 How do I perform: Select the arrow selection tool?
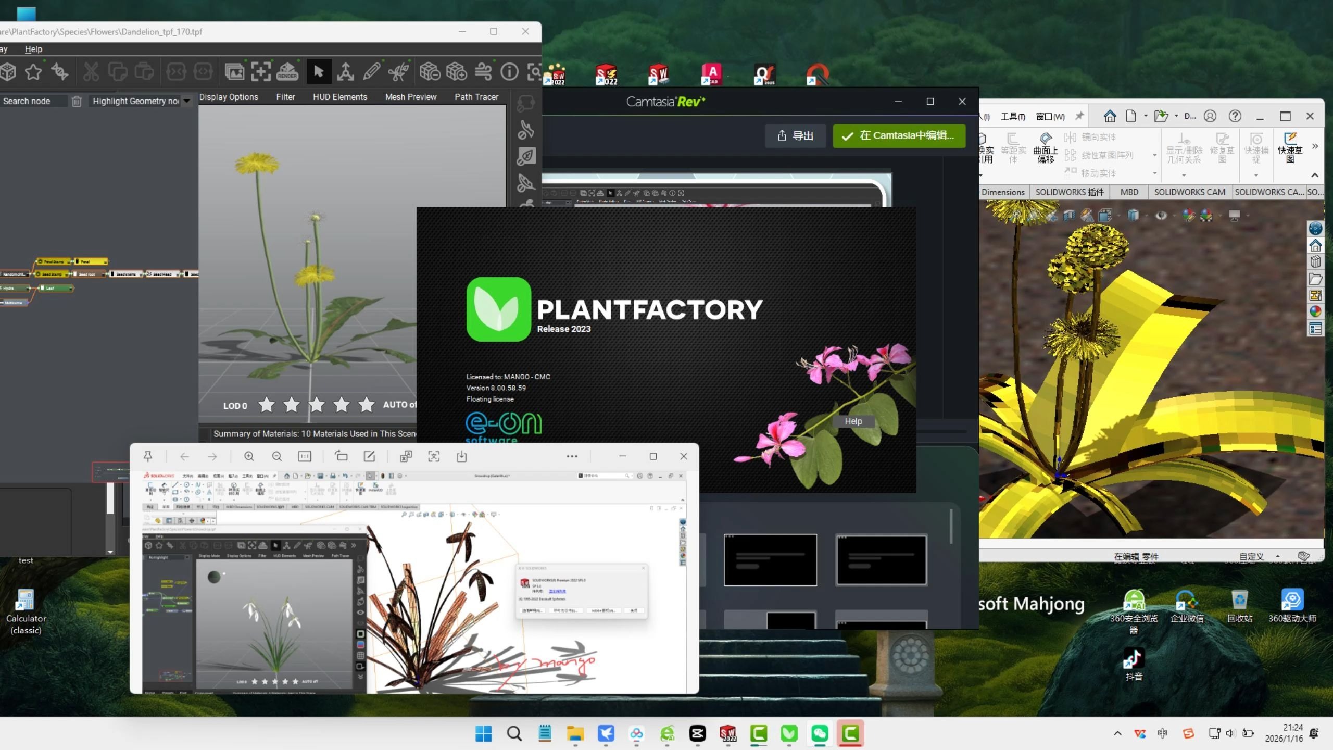319,71
